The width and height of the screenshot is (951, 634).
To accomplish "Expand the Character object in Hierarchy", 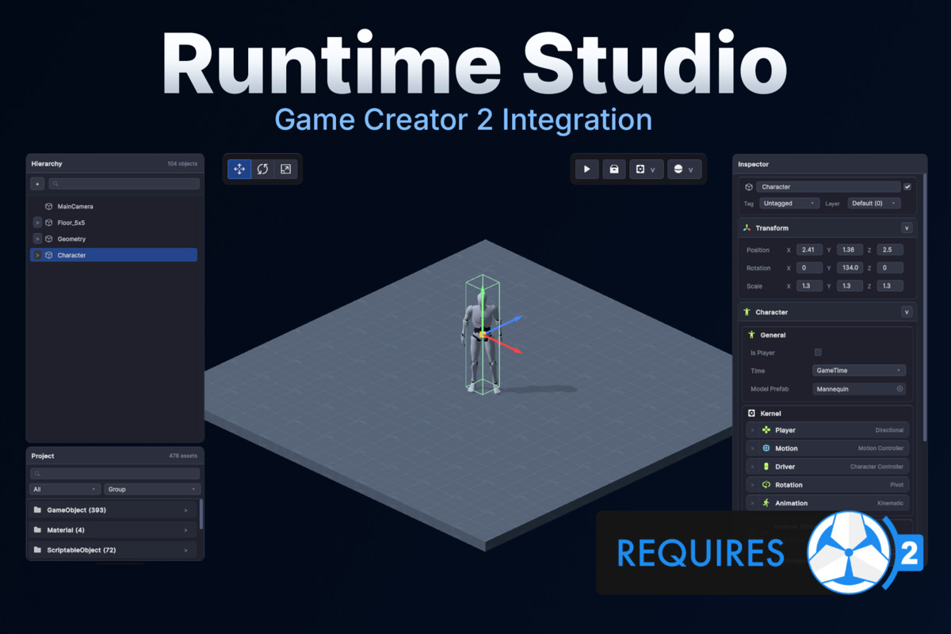I will [x=37, y=255].
